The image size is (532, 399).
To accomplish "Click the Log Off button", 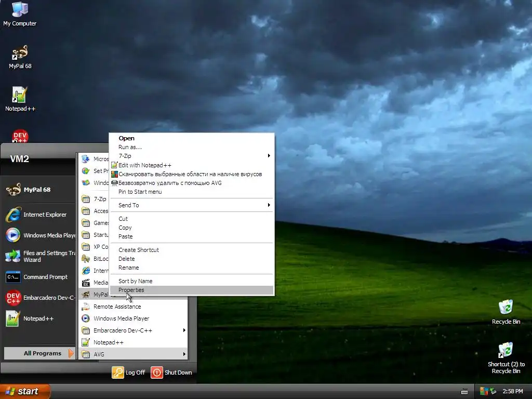I will [129, 372].
